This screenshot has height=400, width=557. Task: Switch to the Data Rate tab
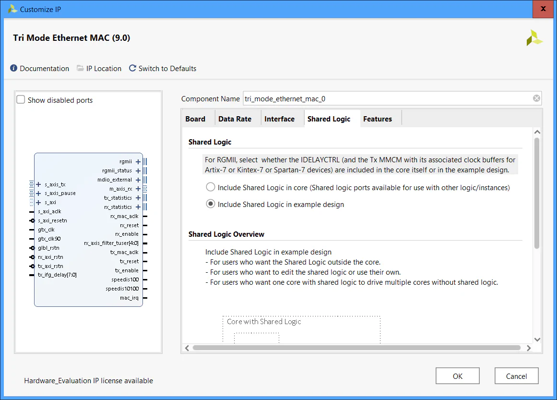click(235, 119)
